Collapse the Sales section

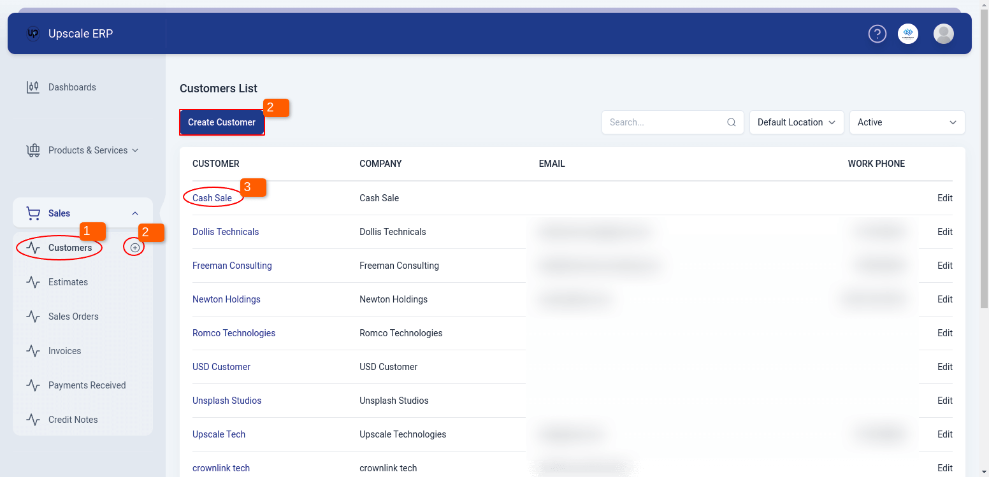[x=134, y=213]
